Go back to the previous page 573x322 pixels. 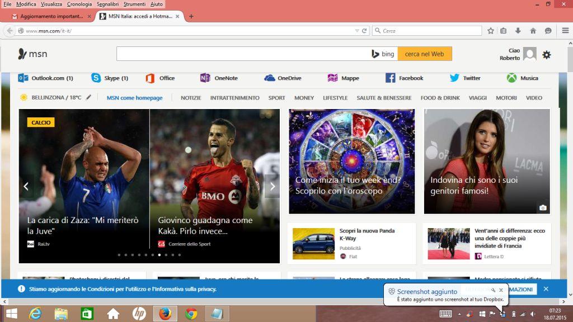pos(10,31)
